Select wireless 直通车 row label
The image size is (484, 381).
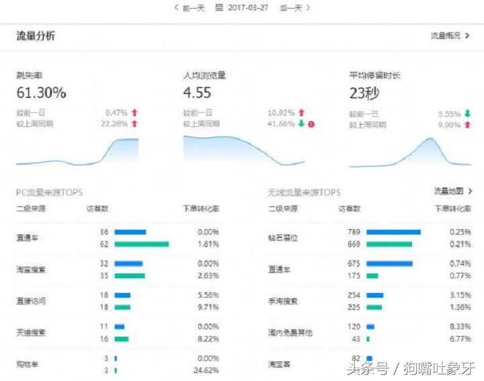tap(279, 269)
